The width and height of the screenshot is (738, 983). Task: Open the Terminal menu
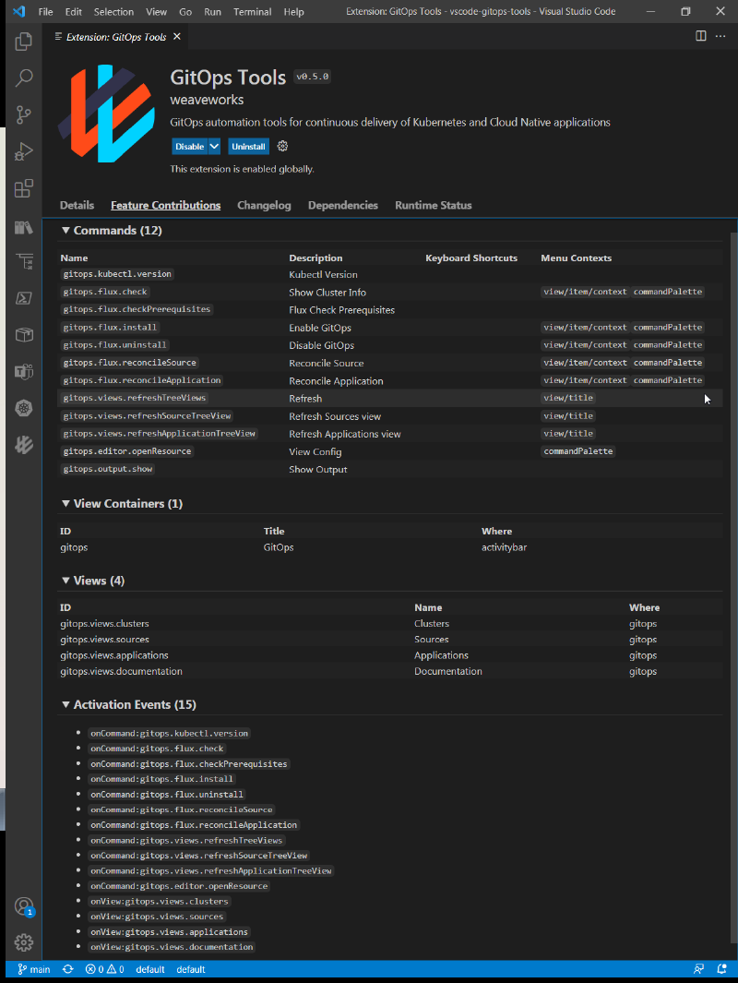pyautogui.click(x=253, y=12)
